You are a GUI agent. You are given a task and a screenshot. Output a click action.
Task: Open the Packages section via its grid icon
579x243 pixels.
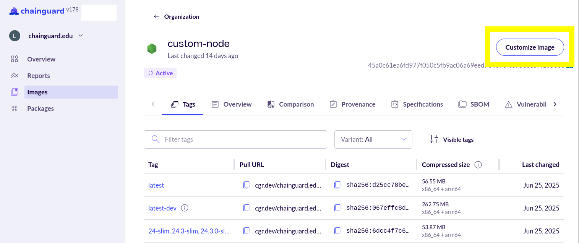pyautogui.click(x=15, y=108)
